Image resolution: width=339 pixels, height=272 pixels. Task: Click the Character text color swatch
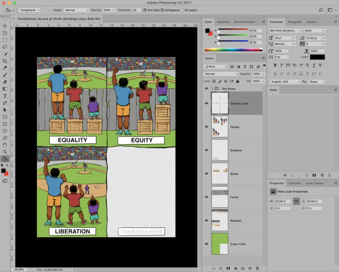(317, 57)
